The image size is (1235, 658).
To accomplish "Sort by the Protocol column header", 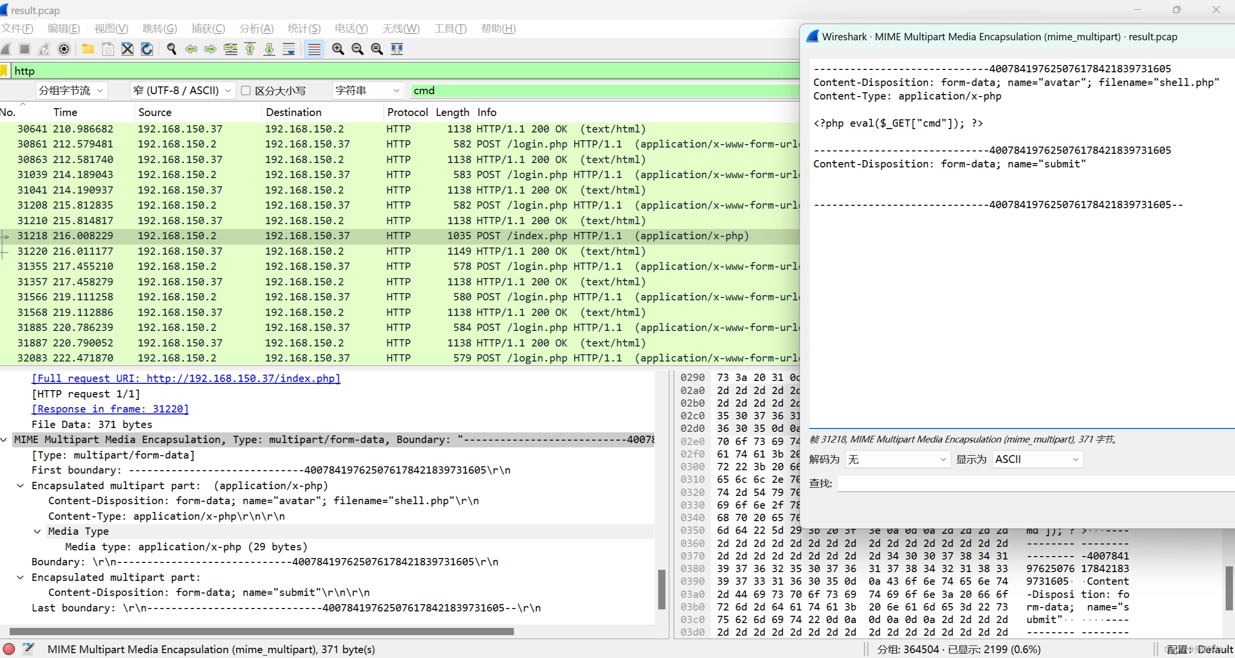I will click(x=407, y=113).
